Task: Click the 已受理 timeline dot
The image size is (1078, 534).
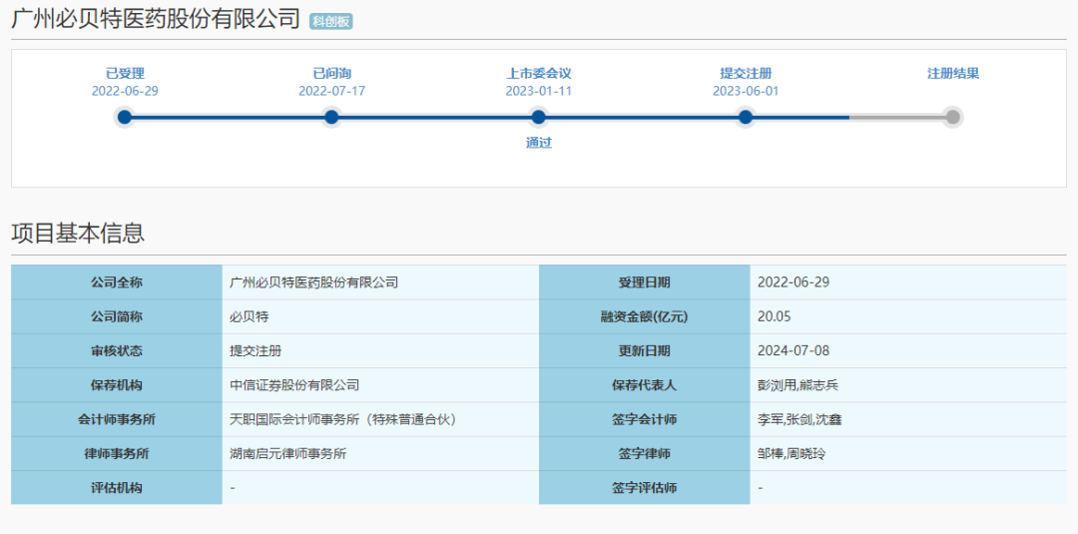Action: coord(125,118)
